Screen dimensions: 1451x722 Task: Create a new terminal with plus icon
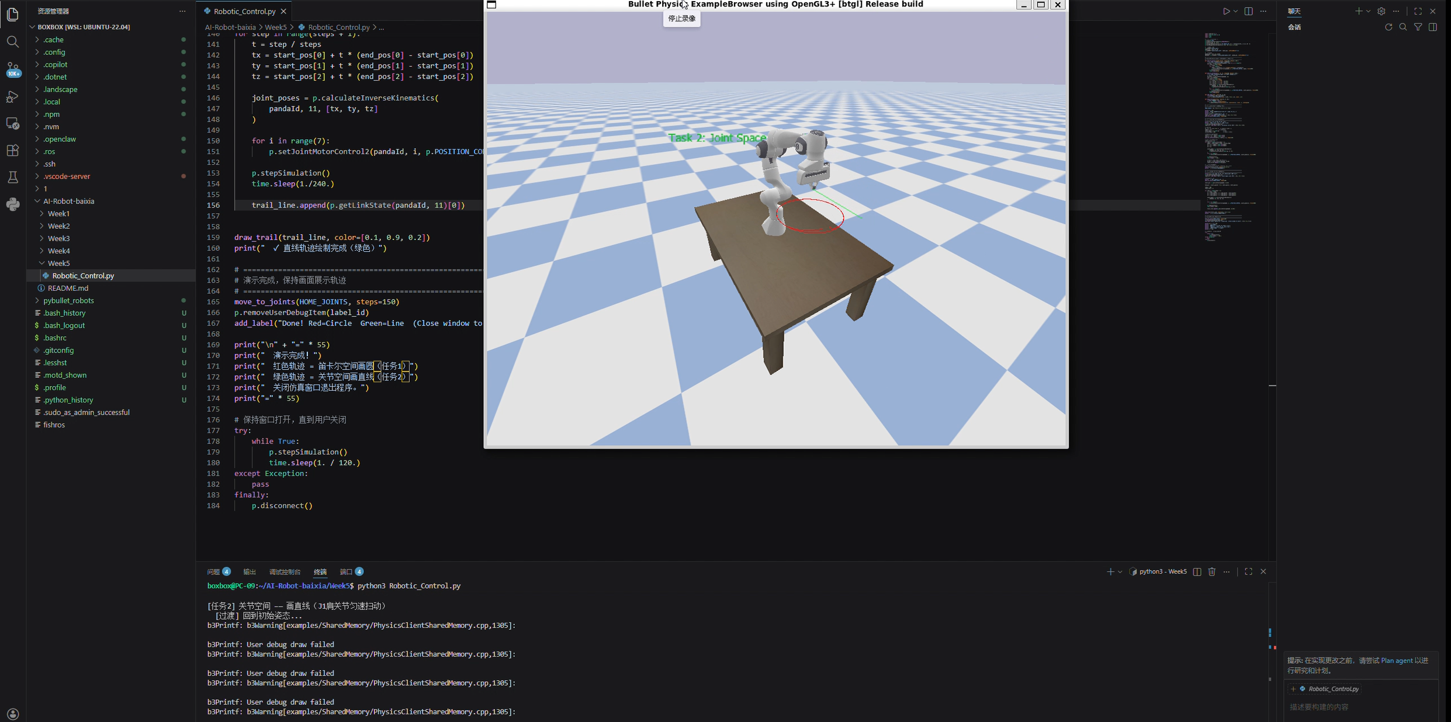[1110, 571]
